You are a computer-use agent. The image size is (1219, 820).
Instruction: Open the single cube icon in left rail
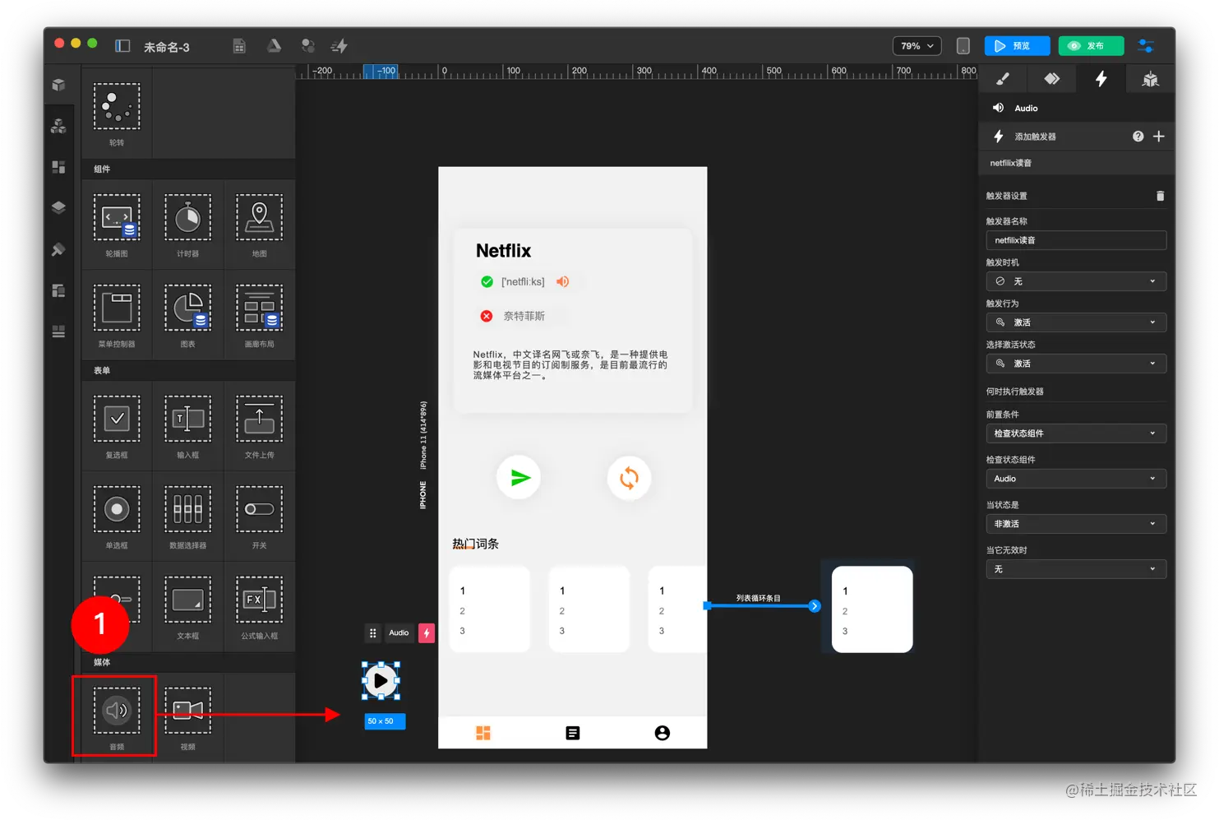58,85
